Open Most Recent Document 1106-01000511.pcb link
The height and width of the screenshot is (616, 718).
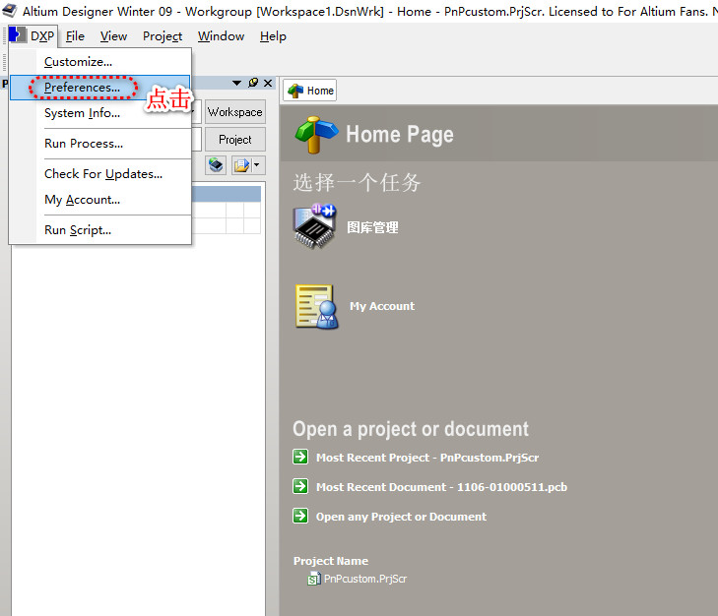coord(440,487)
